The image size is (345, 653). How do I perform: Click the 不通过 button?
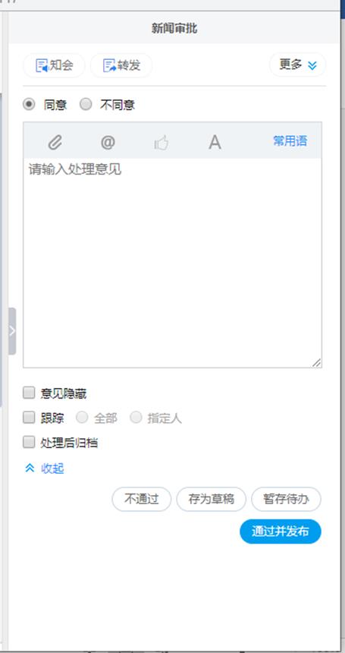click(142, 499)
